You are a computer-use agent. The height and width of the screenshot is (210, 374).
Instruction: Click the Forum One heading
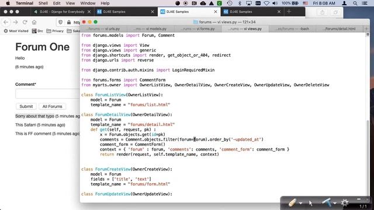43,47
